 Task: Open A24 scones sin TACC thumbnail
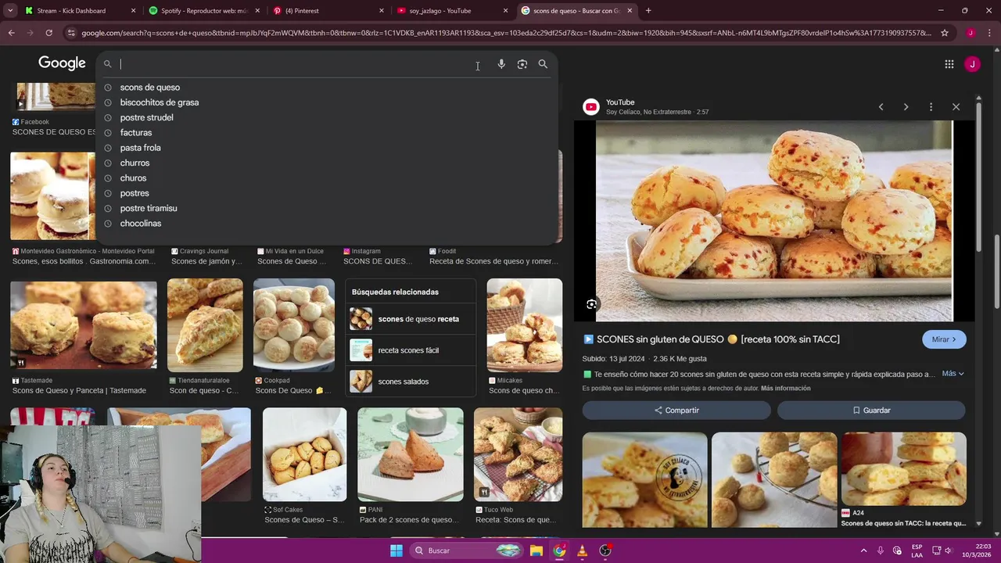click(x=903, y=469)
